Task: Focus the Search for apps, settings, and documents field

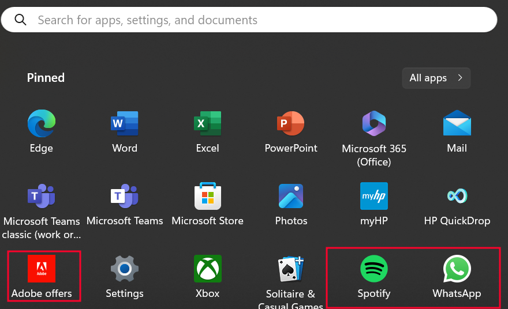Action: [x=249, y=20]
